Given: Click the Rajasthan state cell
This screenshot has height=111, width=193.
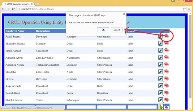Looking at the screenshot, I should click(102, 93).
